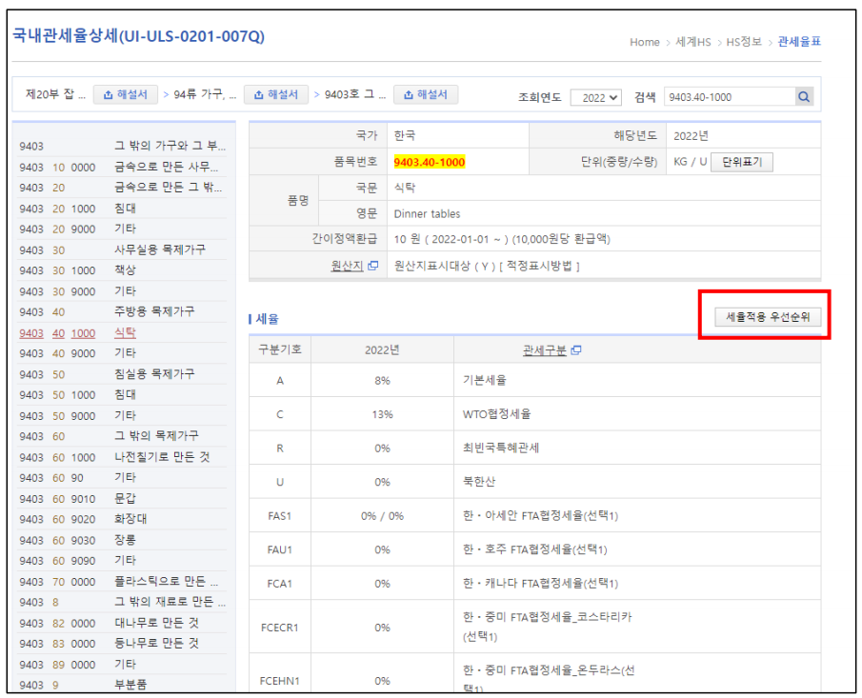The image size is (862, 698).
Task: Select row 9403 20 9000 기타
Action: point(122,229)
